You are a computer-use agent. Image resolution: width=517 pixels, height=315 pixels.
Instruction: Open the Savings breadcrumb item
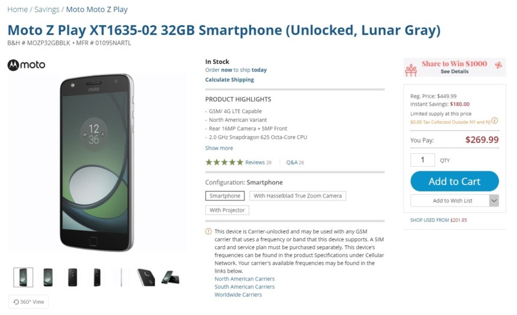[47, 9]
